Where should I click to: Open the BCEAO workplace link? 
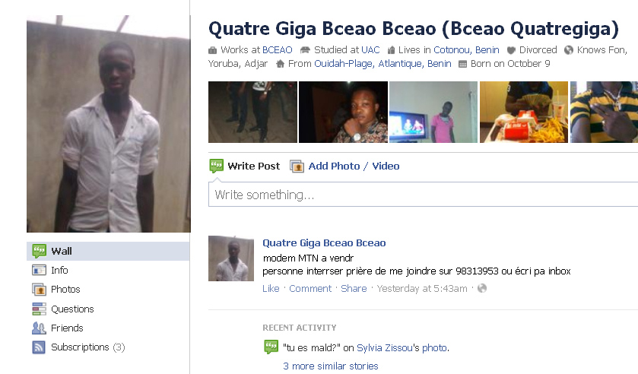277,50
